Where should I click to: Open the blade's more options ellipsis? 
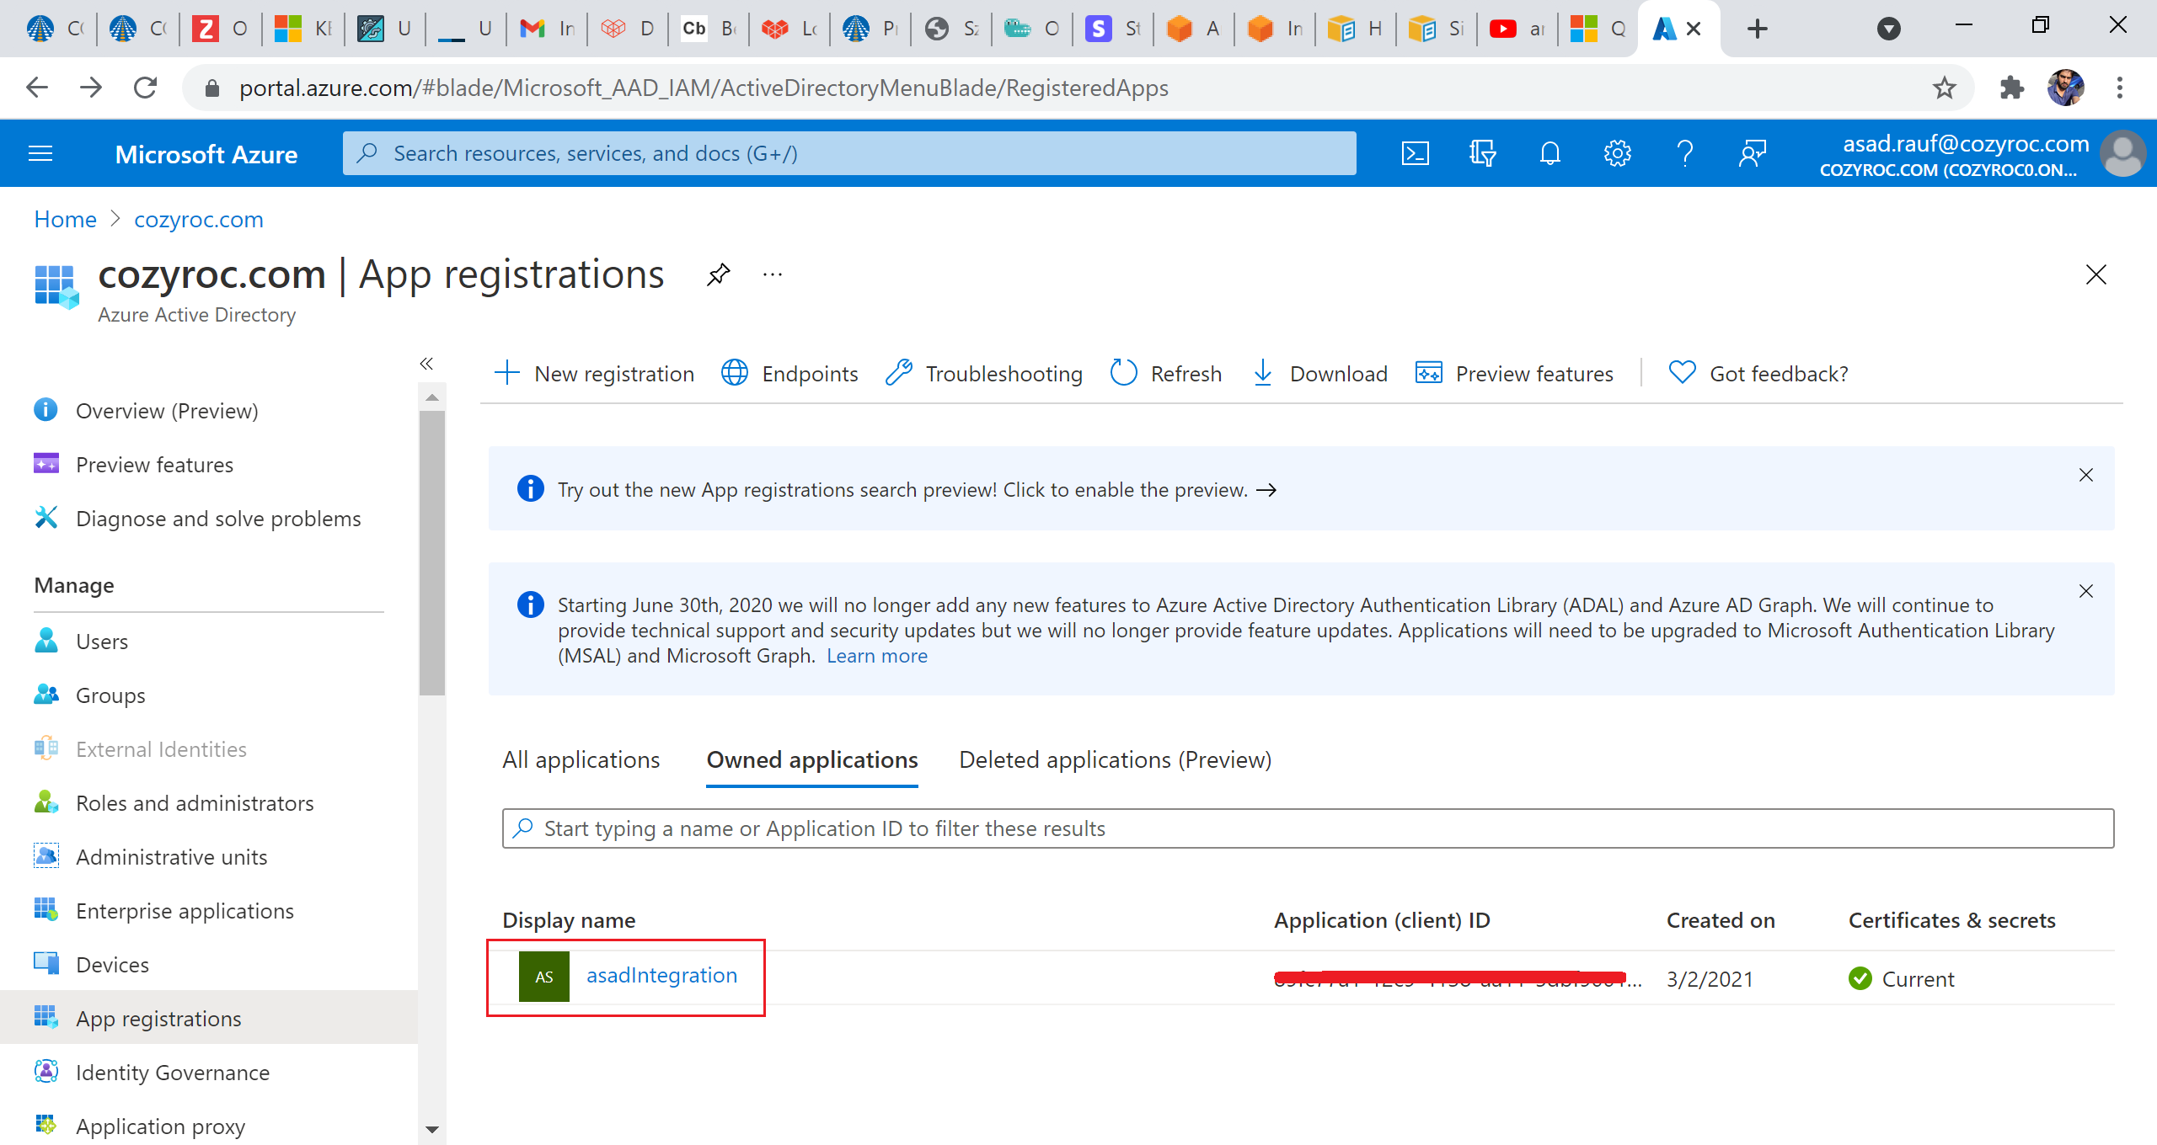773,274
